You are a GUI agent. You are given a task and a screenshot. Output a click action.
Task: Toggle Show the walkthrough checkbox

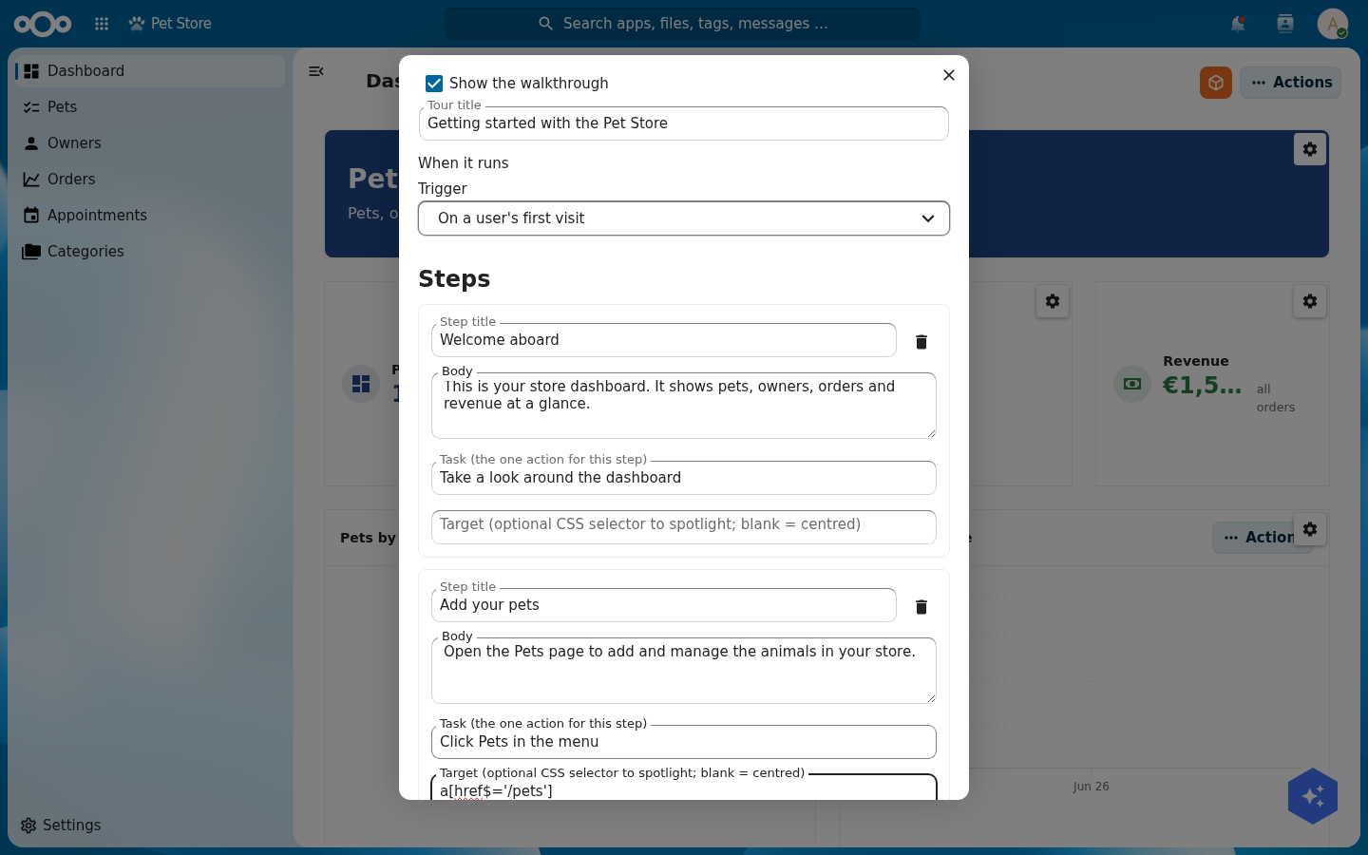tap(434, 84)
